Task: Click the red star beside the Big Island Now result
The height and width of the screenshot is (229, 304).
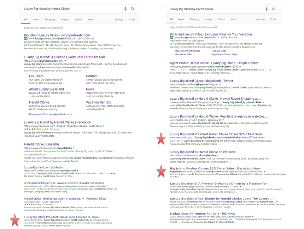Action: [161, 171]
